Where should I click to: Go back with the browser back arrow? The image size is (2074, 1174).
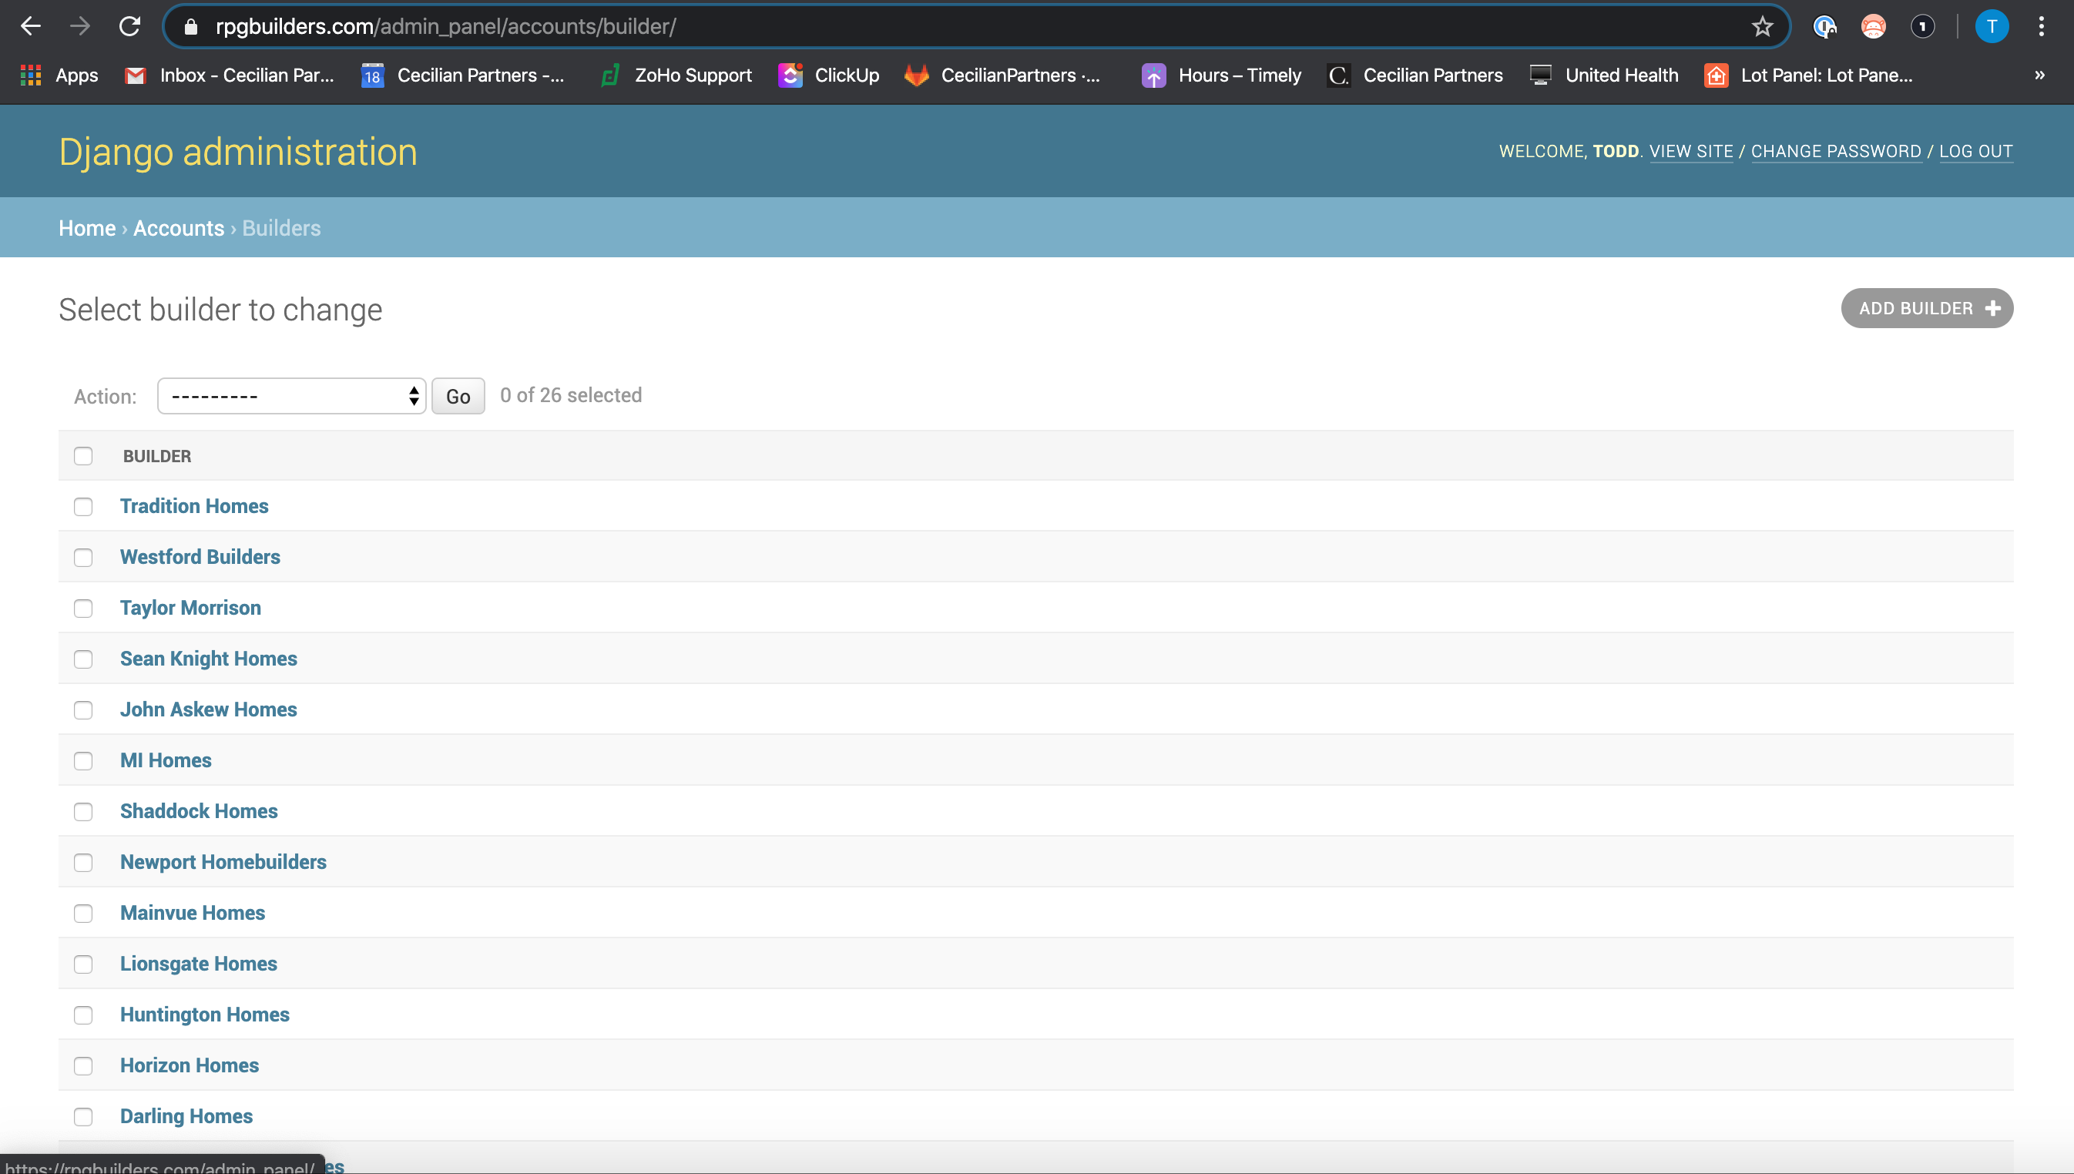pyautogui.click(x=31, y=27)
